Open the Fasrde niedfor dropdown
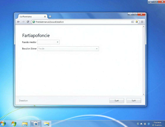 48,42
